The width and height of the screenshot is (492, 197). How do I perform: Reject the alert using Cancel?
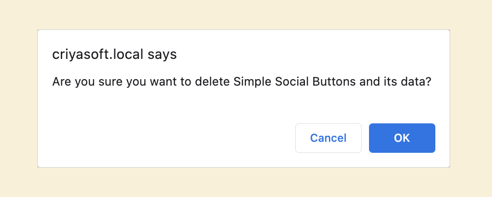[328, 138]
